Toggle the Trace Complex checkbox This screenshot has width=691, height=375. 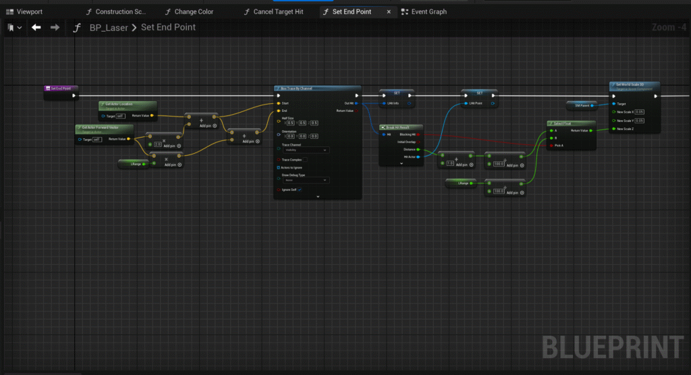[305, 160]
